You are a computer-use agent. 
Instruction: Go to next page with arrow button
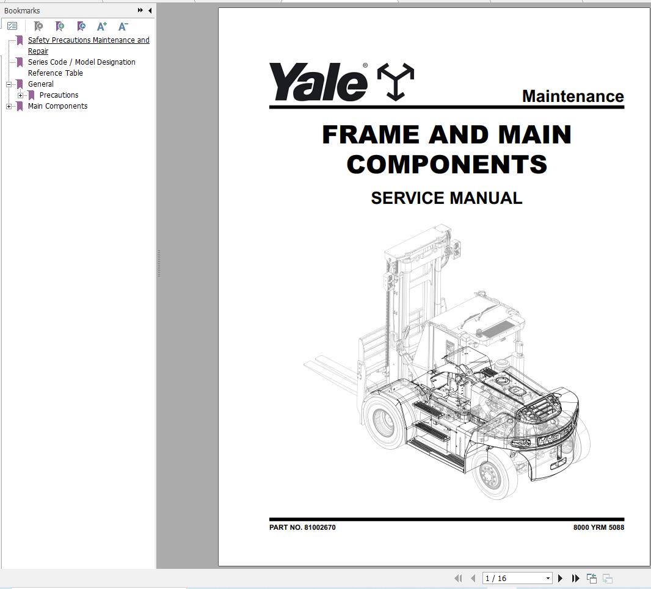(x=561, y=578)
